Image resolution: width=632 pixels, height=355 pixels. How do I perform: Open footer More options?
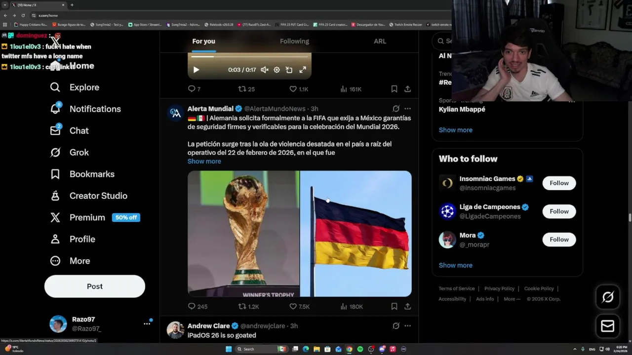pos(512,299)
